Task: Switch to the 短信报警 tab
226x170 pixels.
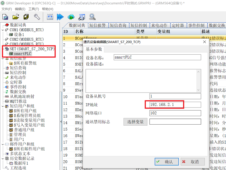Action: point(98,25)
